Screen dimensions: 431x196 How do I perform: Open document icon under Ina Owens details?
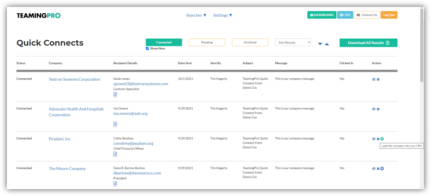[115, 124]
